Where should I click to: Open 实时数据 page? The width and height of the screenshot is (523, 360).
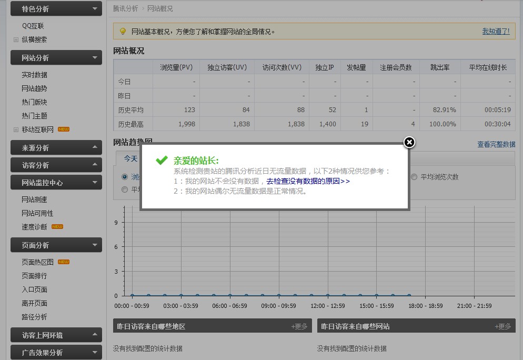tap(34, 75)
